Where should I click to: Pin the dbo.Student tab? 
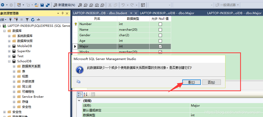pyautogui.click(x=131, y=13)
